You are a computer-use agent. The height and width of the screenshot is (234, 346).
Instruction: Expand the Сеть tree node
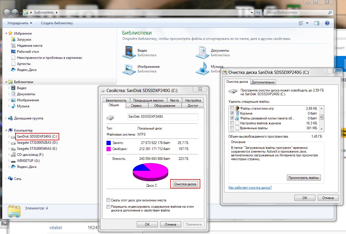[6, 179]
